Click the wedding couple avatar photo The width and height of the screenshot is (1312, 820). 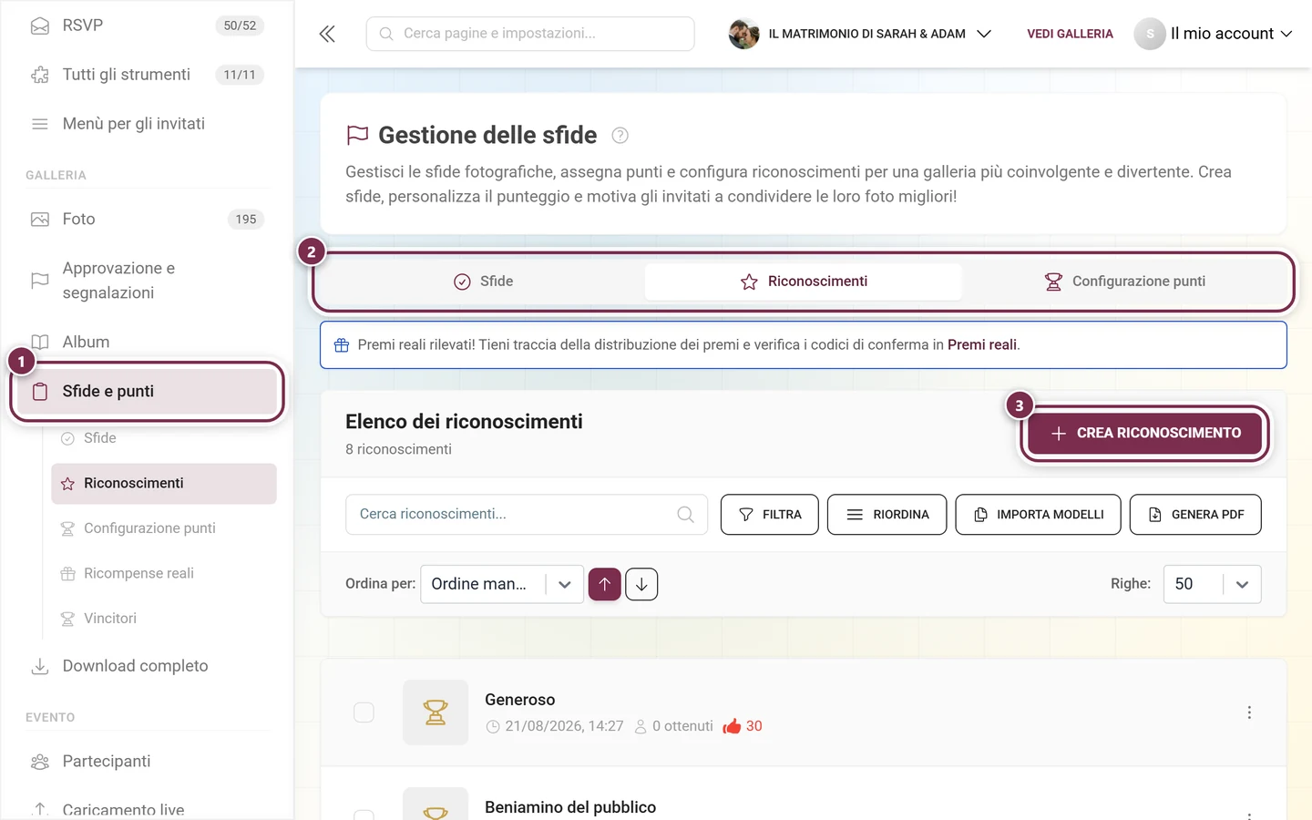(743, 34)
